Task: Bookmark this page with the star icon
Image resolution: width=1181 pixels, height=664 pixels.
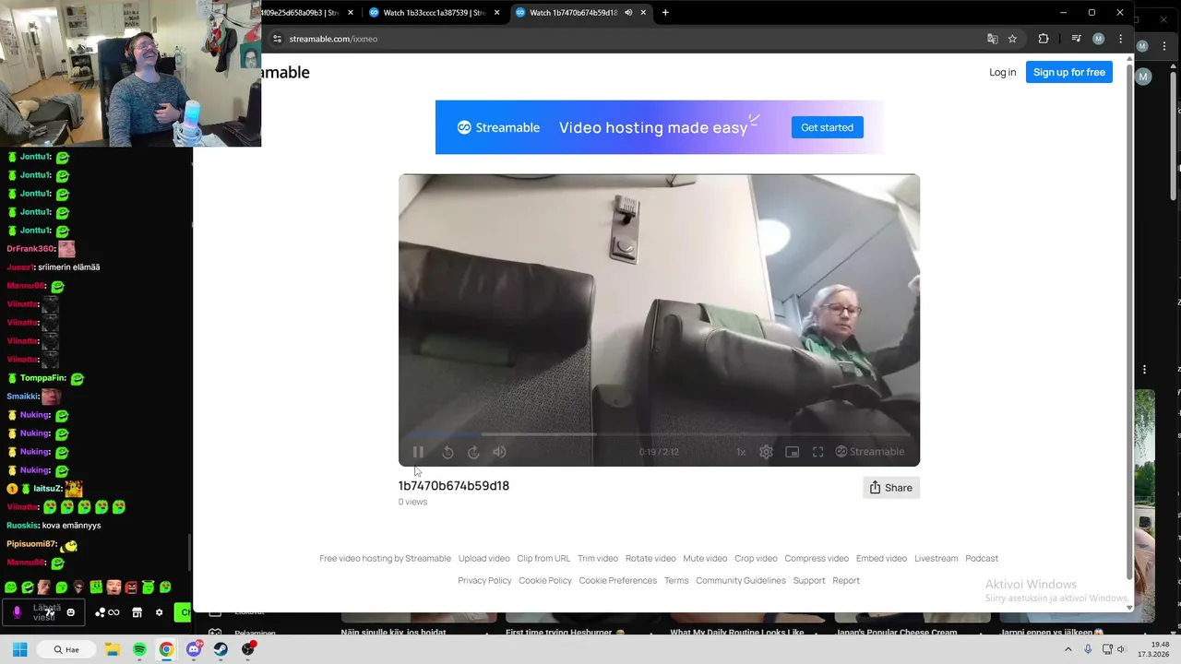Action: 1012,39
